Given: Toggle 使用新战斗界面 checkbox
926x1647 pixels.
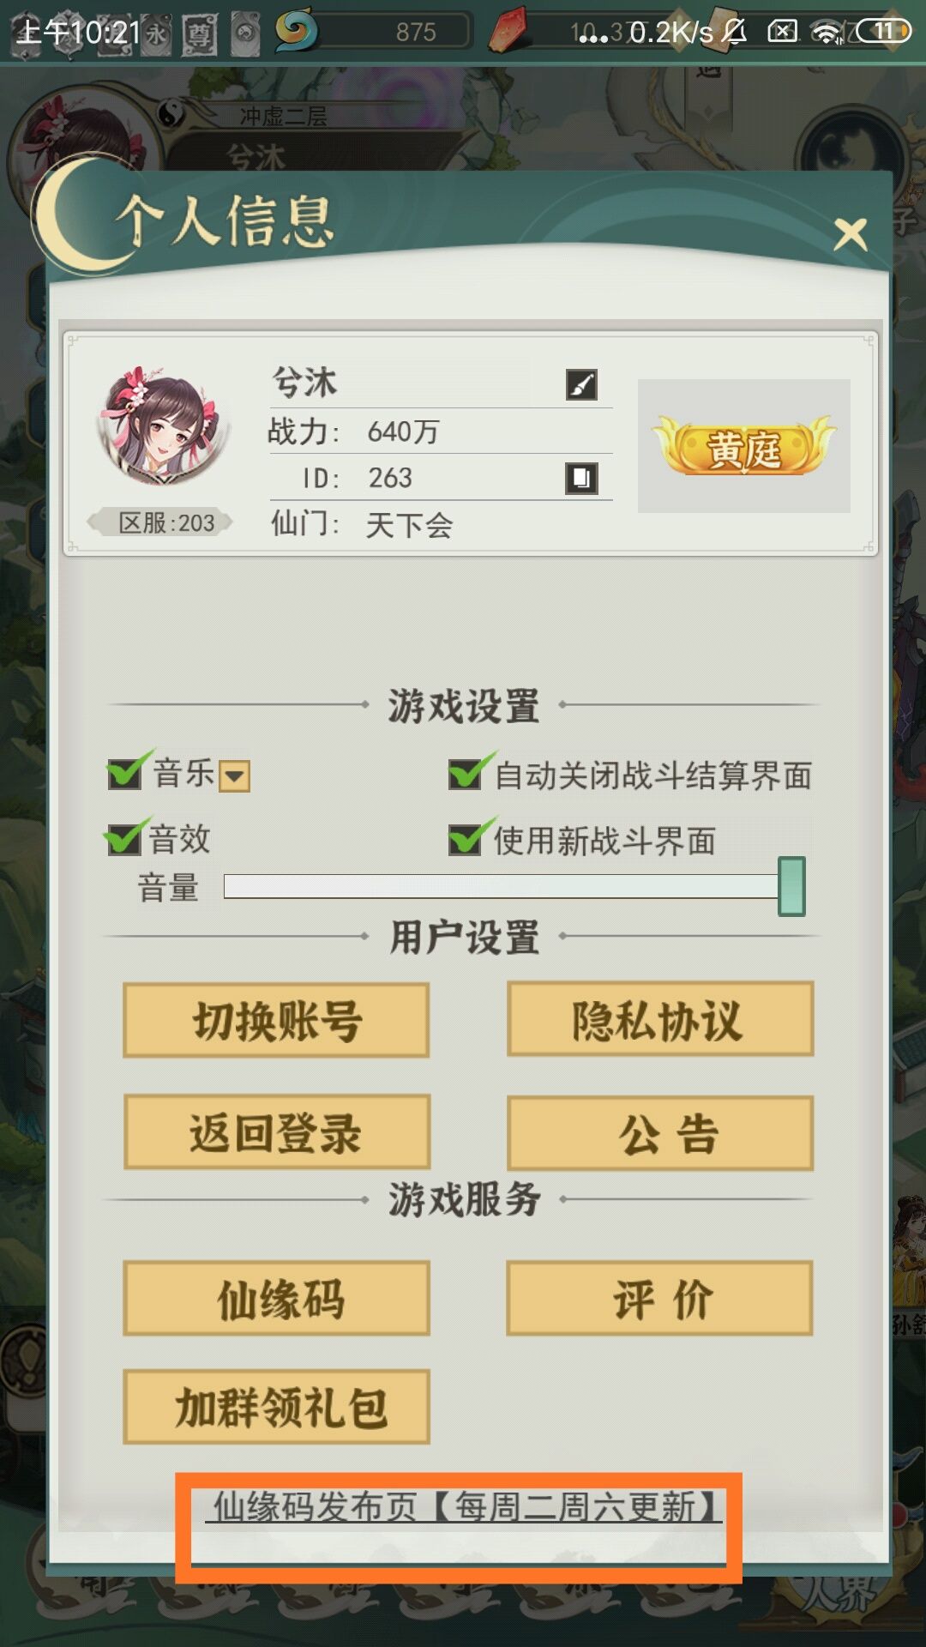Looking at the screenshot, I should tap(468, 838).
